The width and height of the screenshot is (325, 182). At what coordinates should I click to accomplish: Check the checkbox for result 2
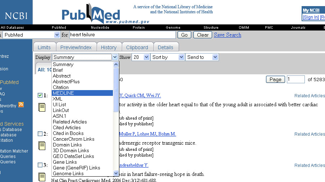point(40,134)
